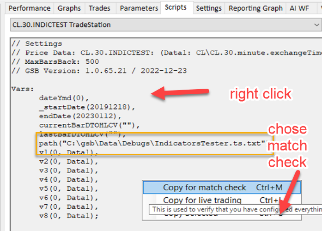Viewport: 322px width, 231px height.
Task: Switch to the Graphs tab
Action: tap(69, 8)
